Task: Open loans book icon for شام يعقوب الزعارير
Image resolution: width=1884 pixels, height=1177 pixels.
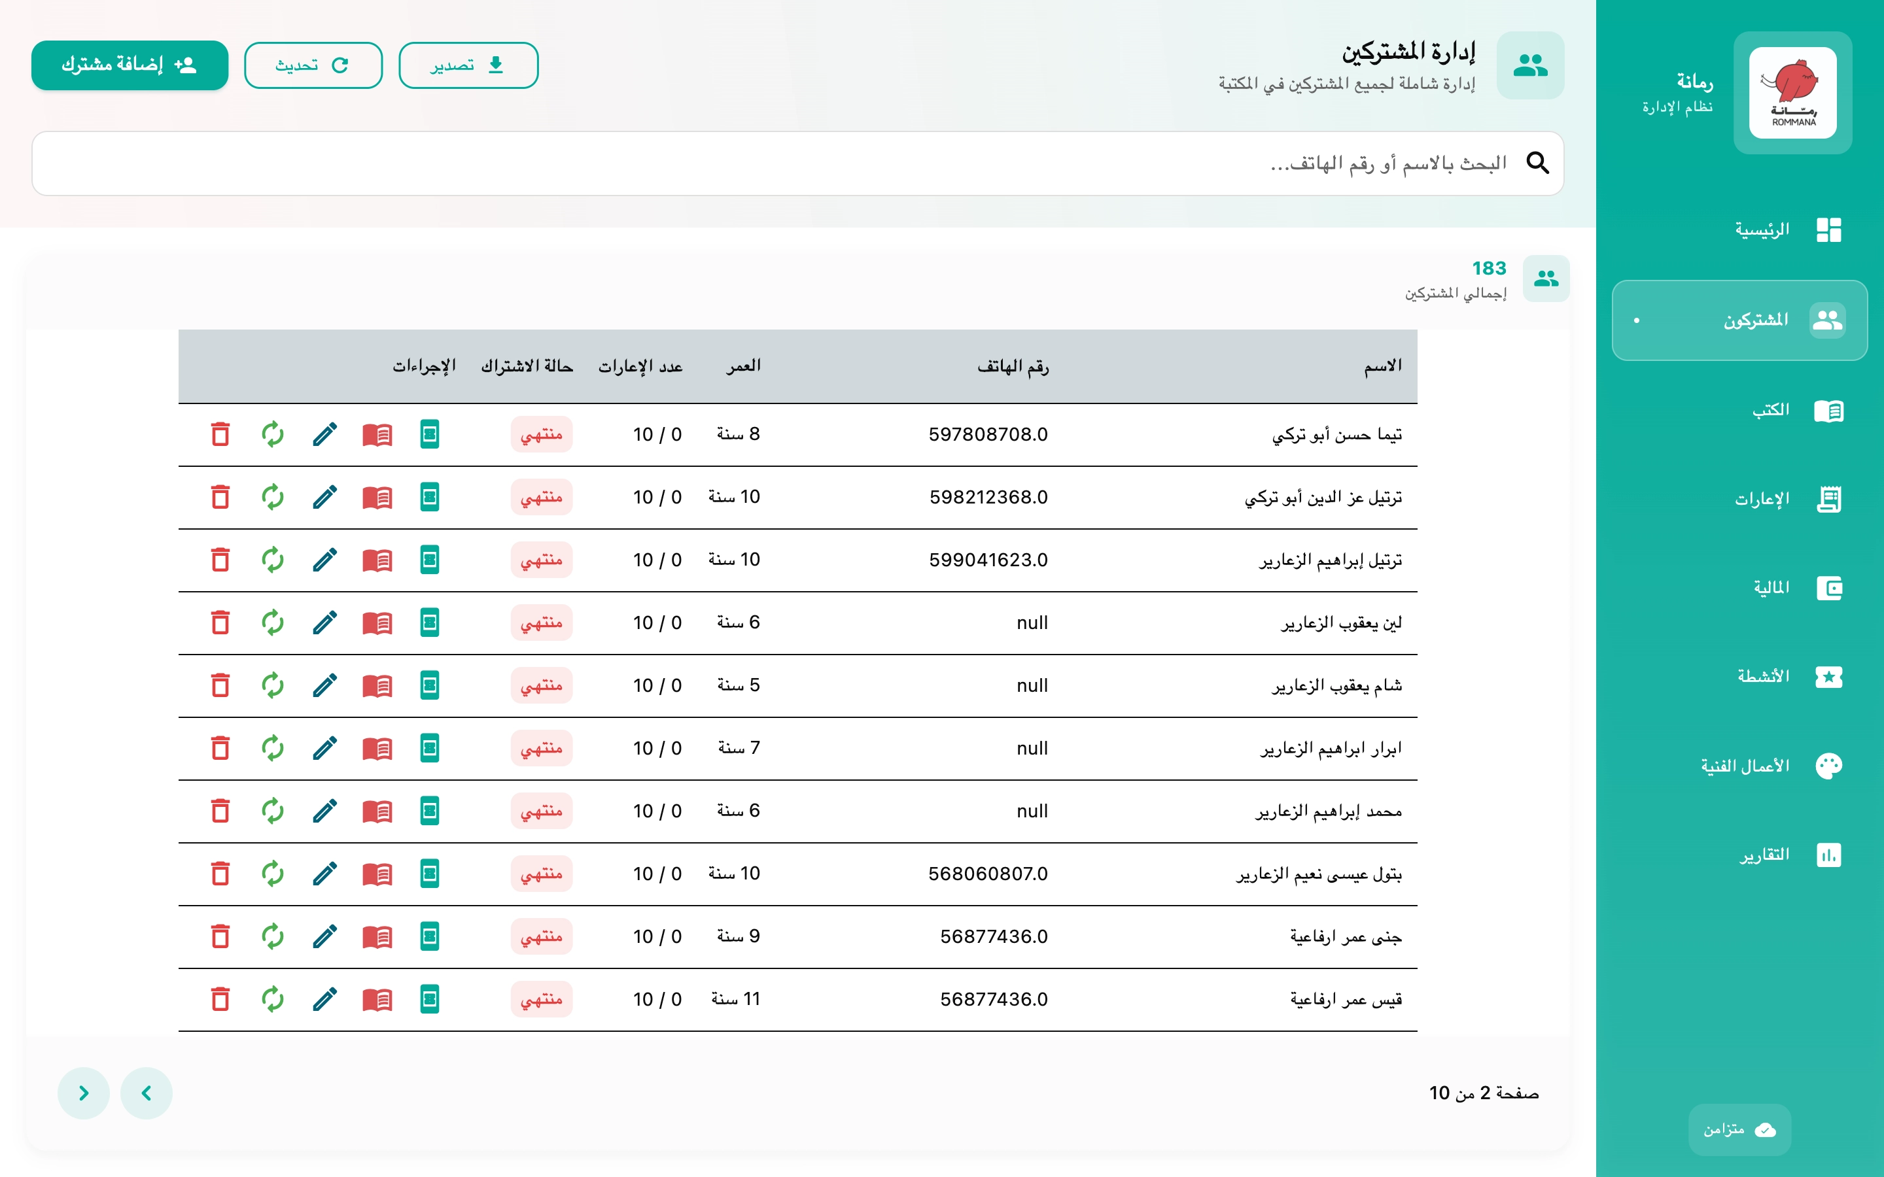Action: click(377, 685)
